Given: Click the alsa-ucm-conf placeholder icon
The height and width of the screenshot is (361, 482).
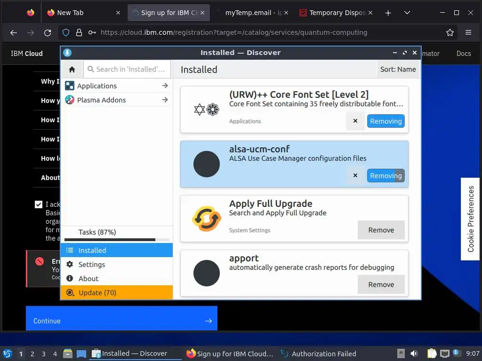Looking at the screenshot, I should click(207, 164).
